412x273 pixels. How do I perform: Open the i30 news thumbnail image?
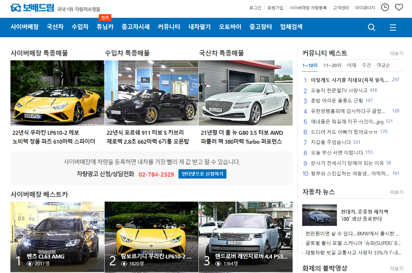pyautogui.click(x=319, y=215)
